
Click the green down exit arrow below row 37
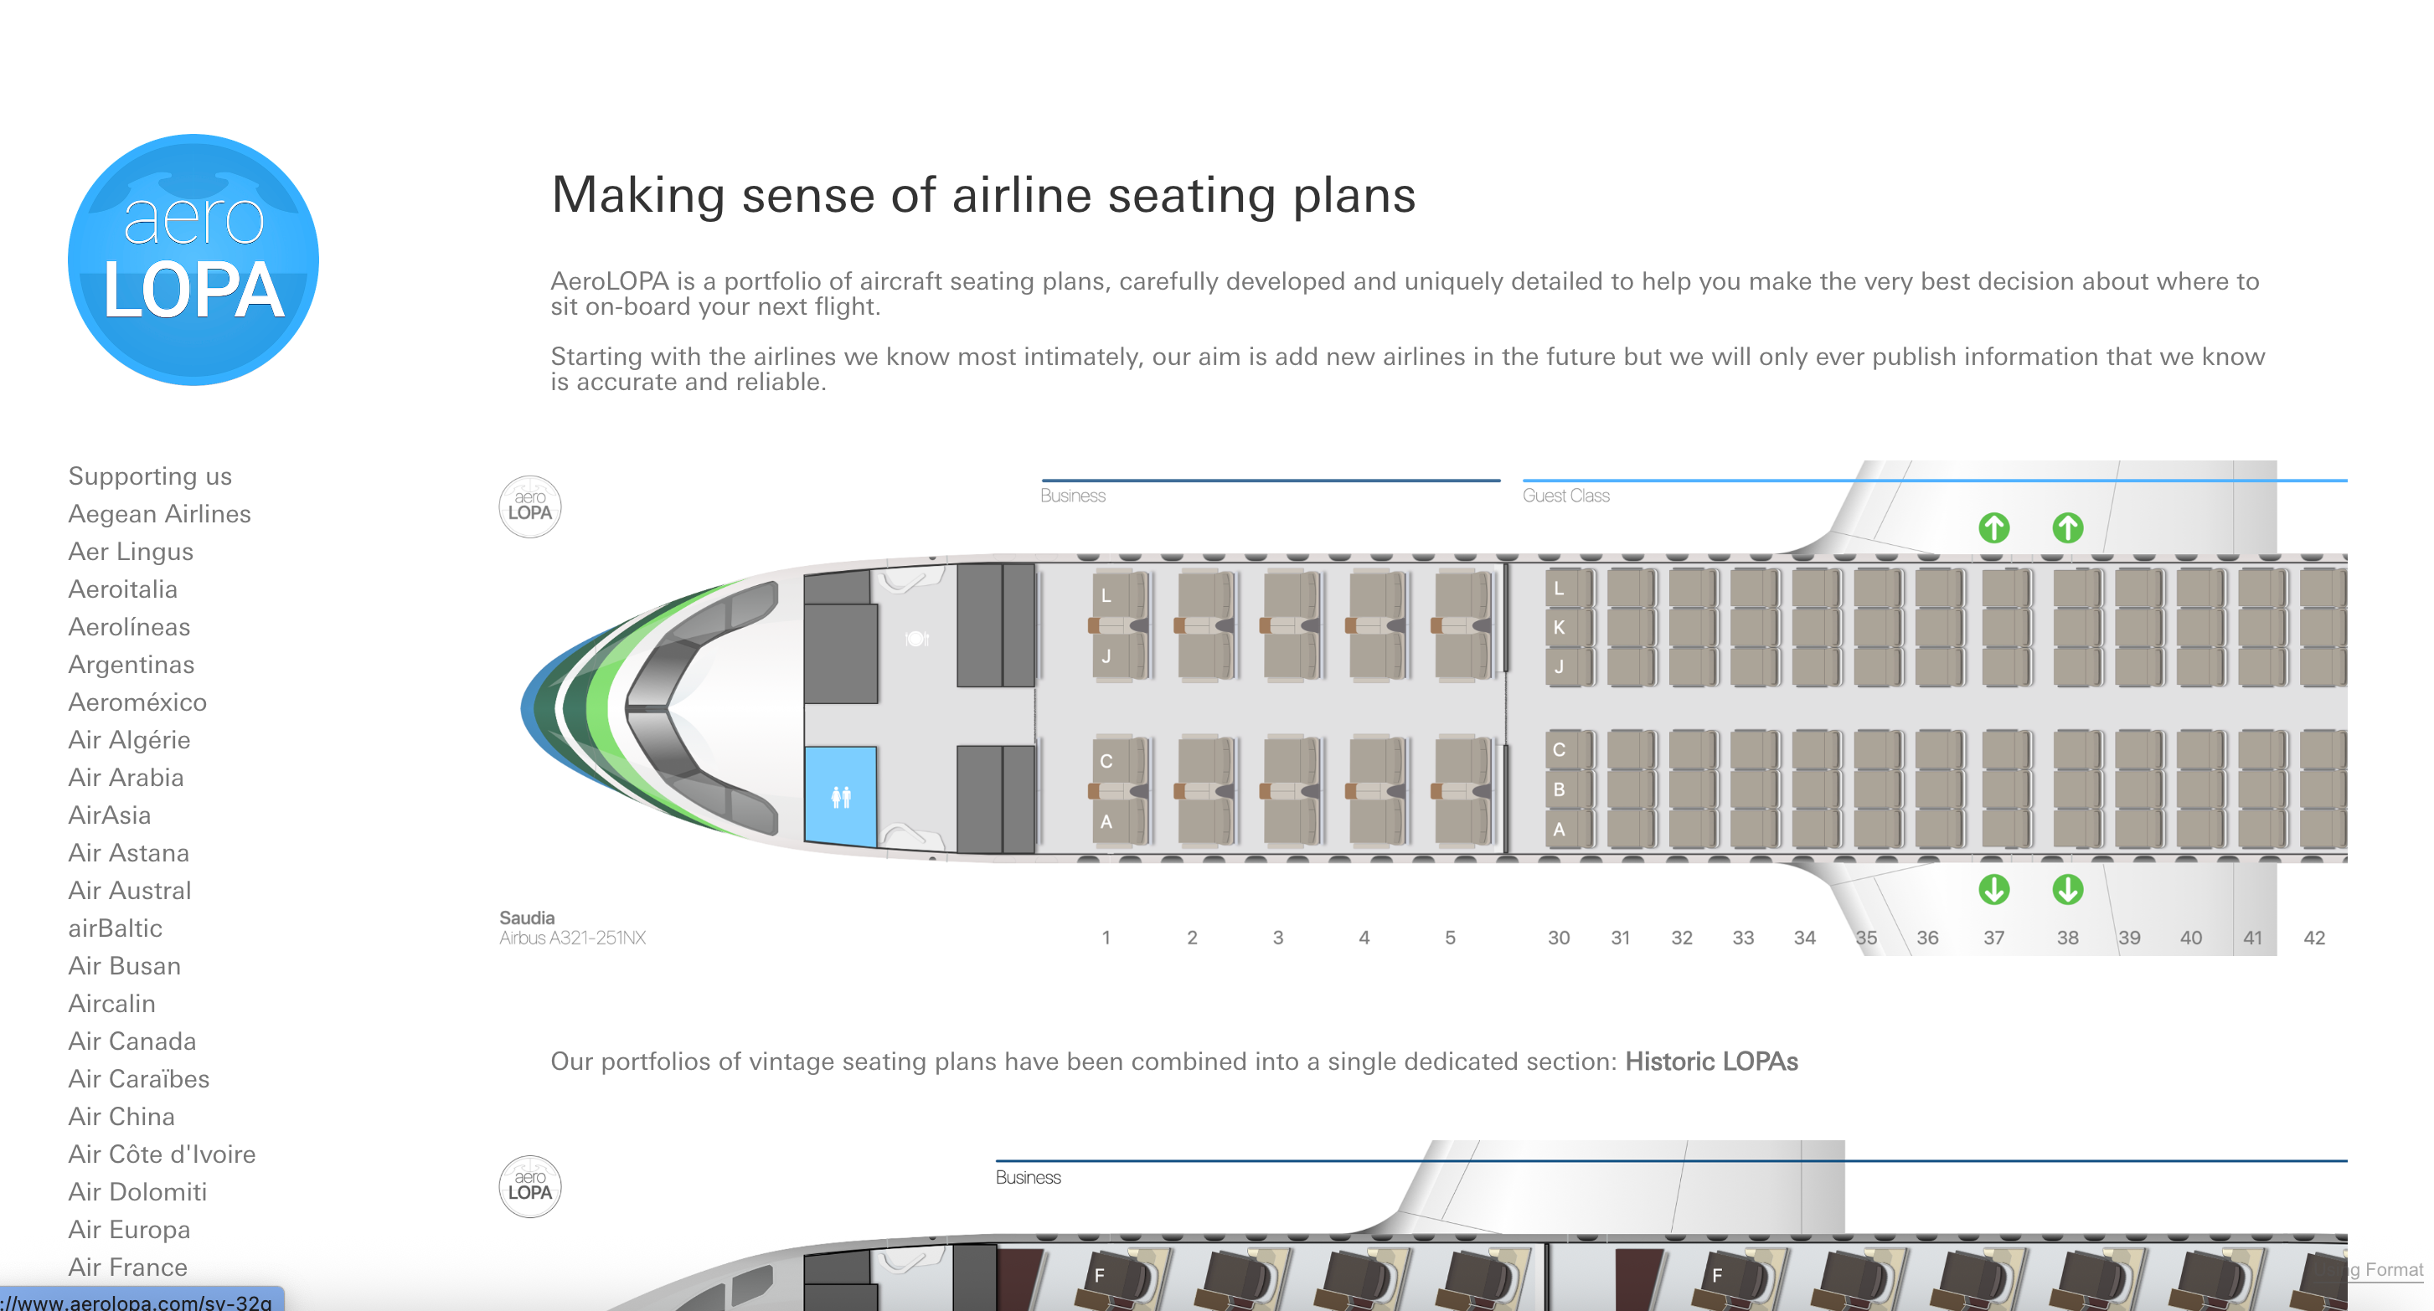tap(1993, 891)
